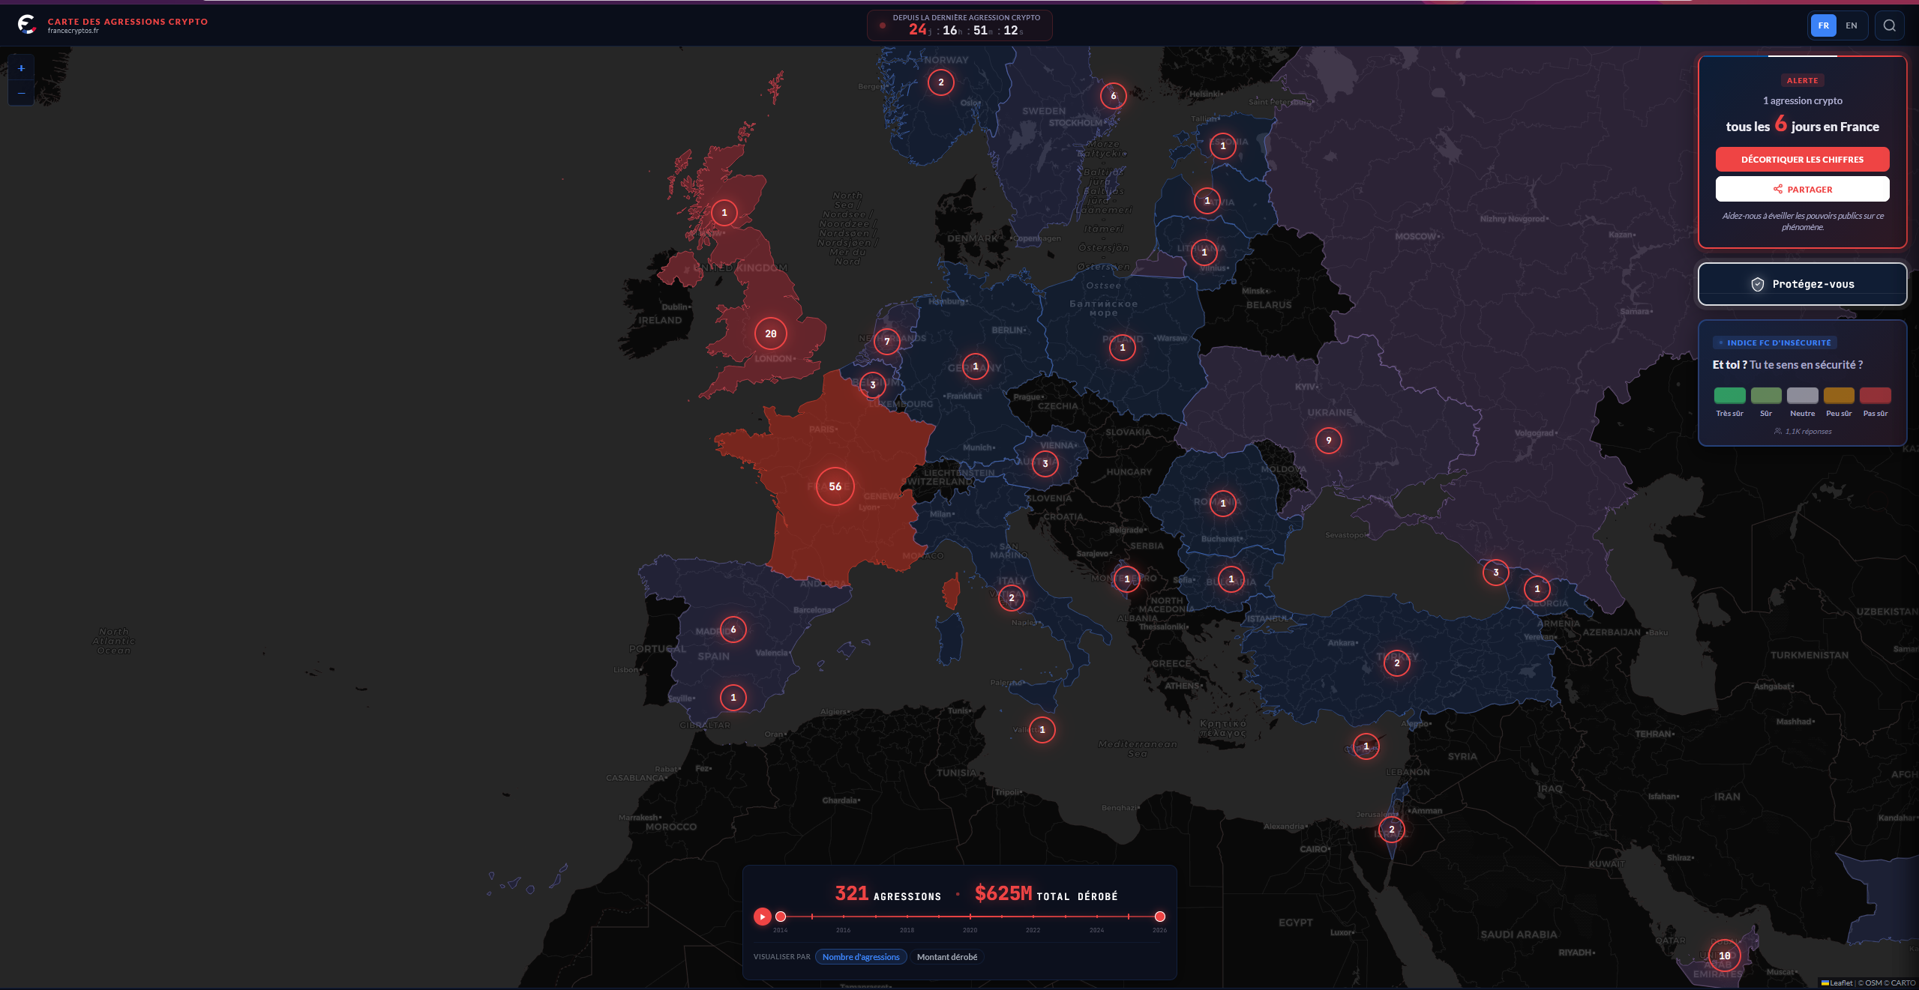Visualize by Montant dérobé
Image resolution: width=1919 pixels, height=990 pixels.
[947, 957]
